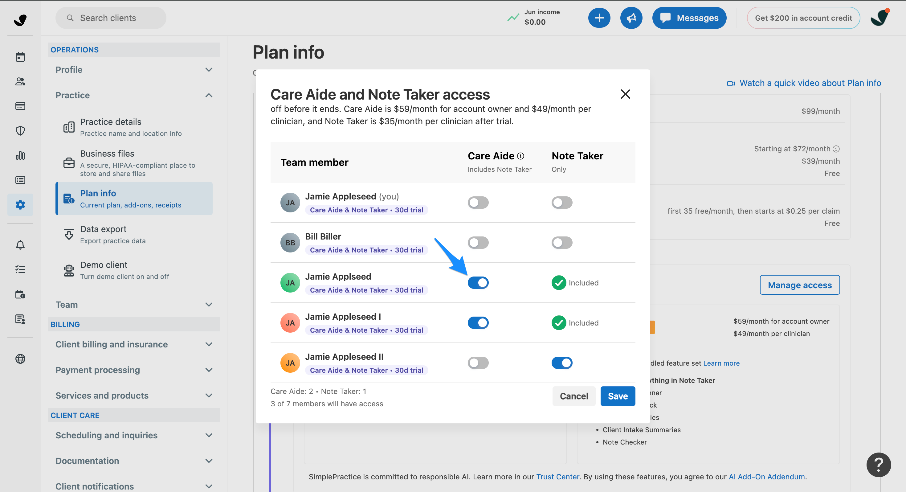Open Business files settings page
906x492 pixels.
click(134, 163)
